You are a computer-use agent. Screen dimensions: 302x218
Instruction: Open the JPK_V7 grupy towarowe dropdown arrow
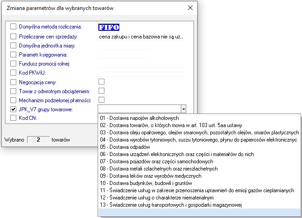point(183,109)
